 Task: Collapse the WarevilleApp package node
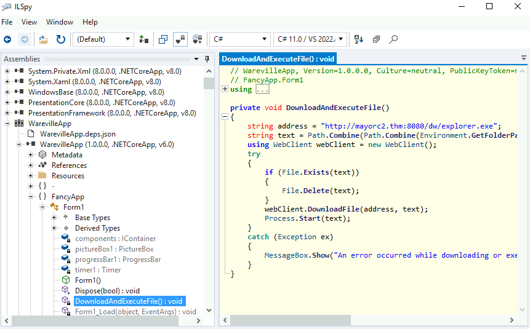pyautogui.click(x=7, y=124)
